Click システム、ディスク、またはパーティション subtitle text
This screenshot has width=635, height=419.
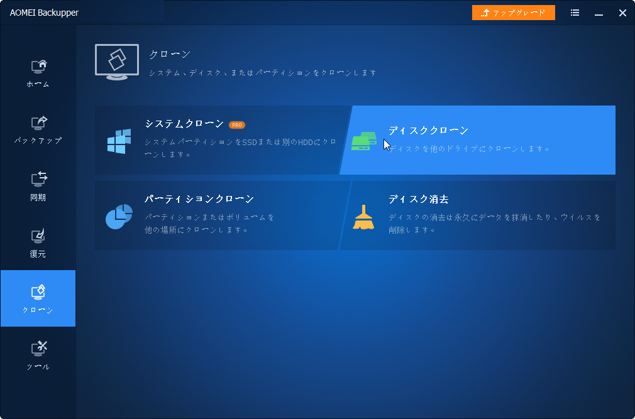click(x=263, y=73)
